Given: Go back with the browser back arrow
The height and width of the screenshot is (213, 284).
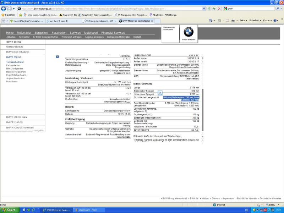Looking at the screenshot, I should click(x=4, y=9).
